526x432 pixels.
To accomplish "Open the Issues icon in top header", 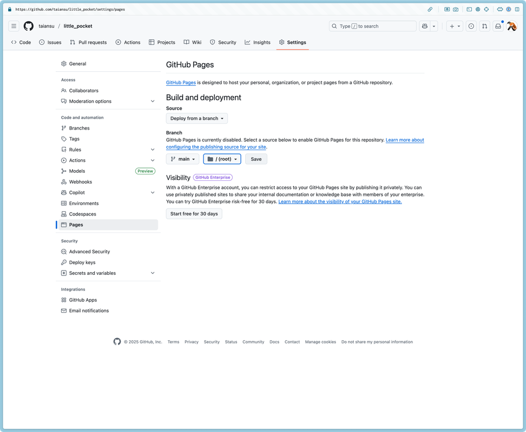I will [471, 26].
